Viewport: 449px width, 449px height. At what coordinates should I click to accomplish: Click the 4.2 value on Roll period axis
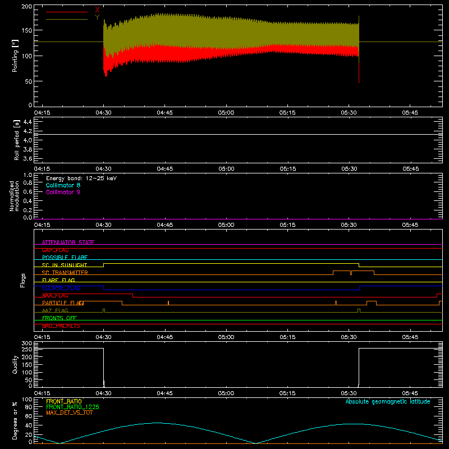[28, 131]
